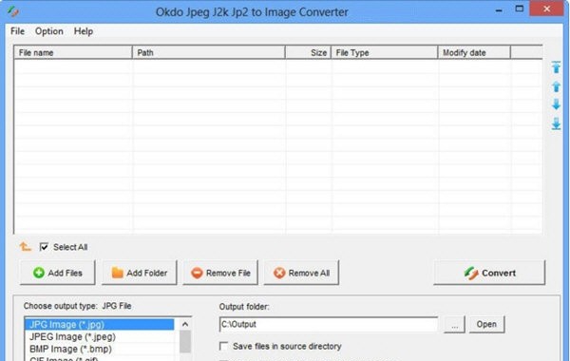This screenshot has height=361, width=570.
Task: Open the File menu
Action: click(x=17, y=31)
